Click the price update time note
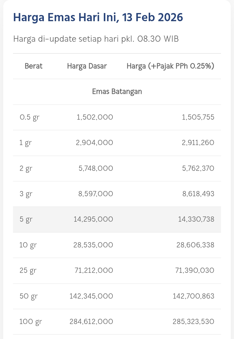This screenshot has height=339, width=234. [x=96, y=39]
